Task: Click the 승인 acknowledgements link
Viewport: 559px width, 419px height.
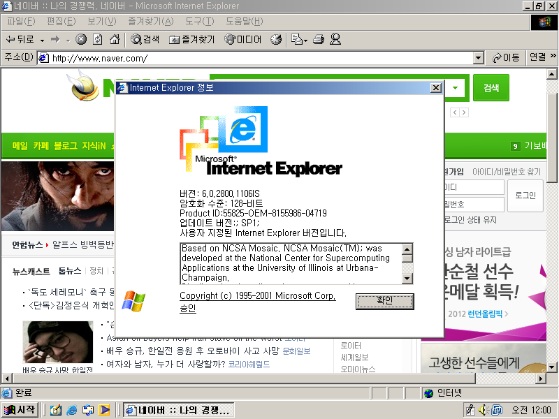Action: tap(188, 308)
